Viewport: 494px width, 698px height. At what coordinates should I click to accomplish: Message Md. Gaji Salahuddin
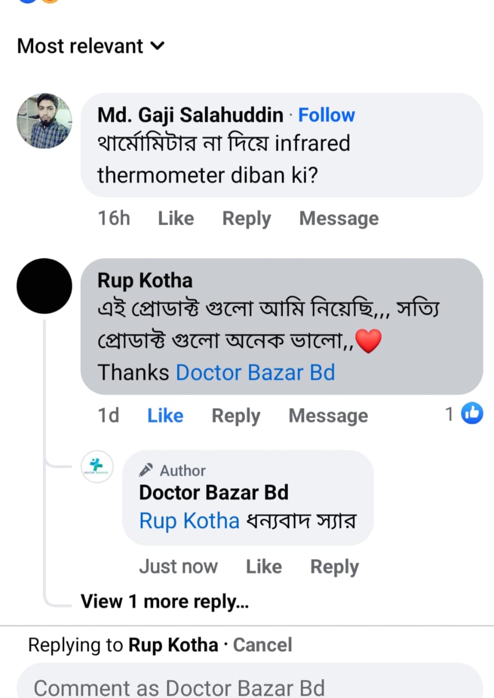tap(339, 219)
